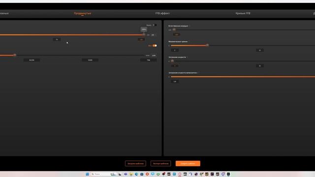315x177 pixels.
Task: Select the grey preset box under the full slider
Action: point(57,39)
